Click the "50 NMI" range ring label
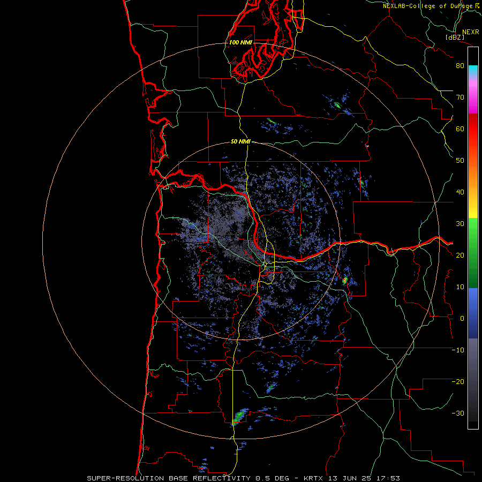 (240, 142)
